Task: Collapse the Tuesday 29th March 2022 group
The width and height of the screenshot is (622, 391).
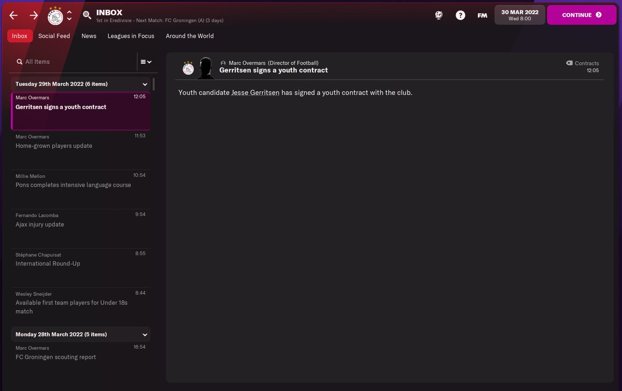Action: tap(145, 83)
